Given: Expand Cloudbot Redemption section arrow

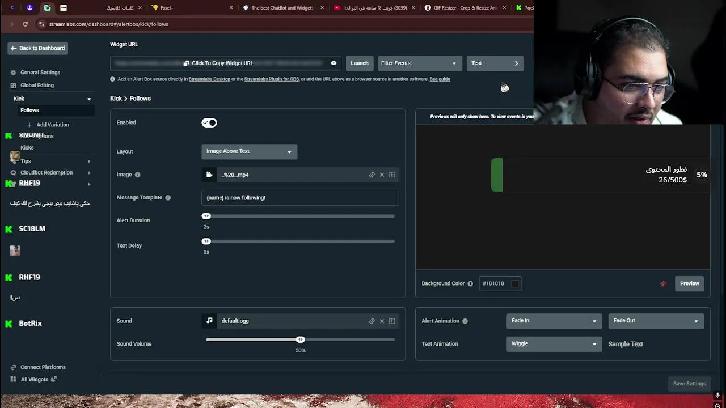Looking at the screenshot, I should pos(89,173).
